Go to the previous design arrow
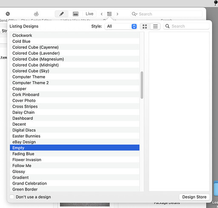Image resolution: width=218 pixels, height=208 pixels. [102, 14]
